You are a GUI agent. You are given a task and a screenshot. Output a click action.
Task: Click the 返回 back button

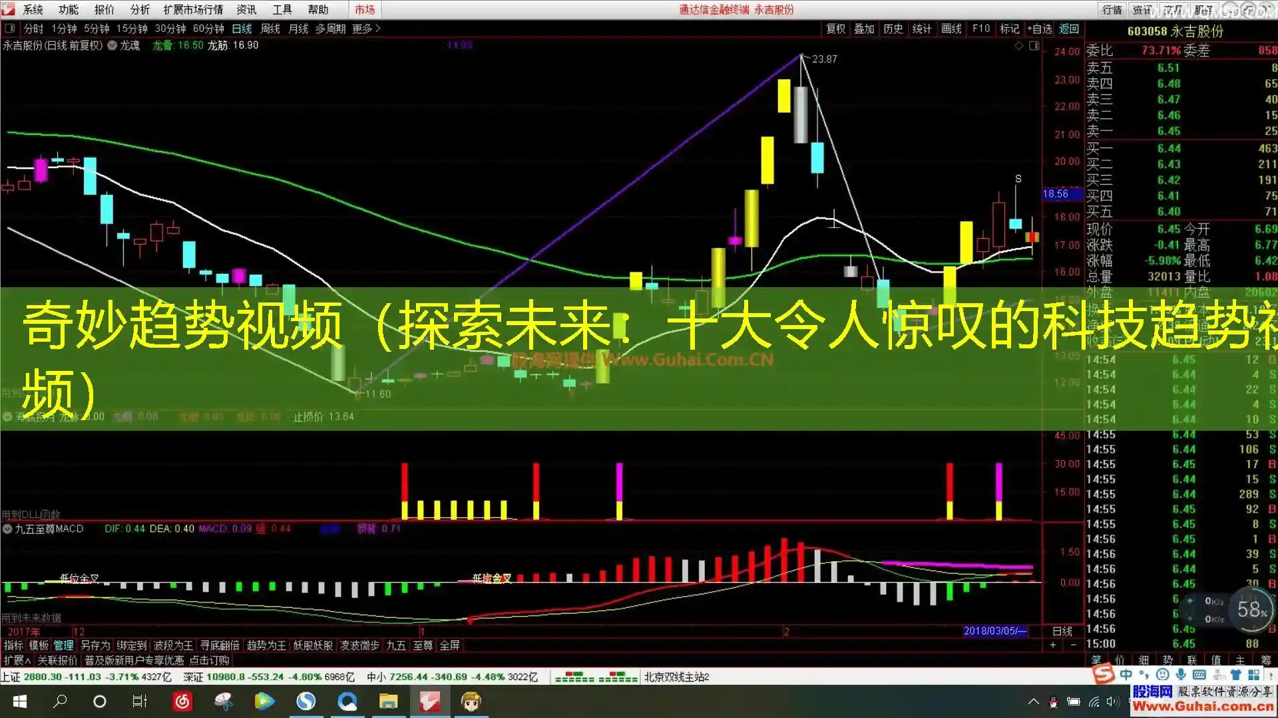tap(1069, 29)
